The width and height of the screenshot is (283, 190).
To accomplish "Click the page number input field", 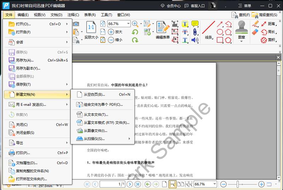I will pyautogui.click(x=112, y=184).
